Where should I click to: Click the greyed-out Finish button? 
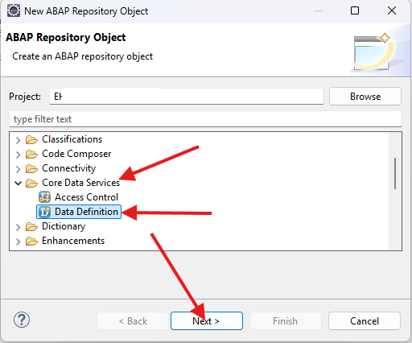286,321
